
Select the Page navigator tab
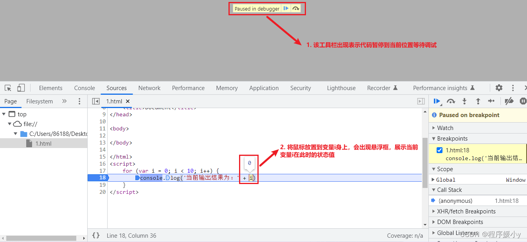coord(11,101)
